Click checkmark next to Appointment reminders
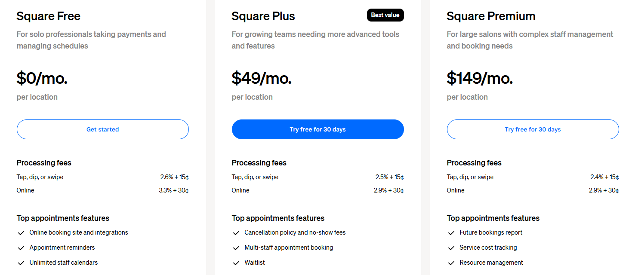 [21, 248]
